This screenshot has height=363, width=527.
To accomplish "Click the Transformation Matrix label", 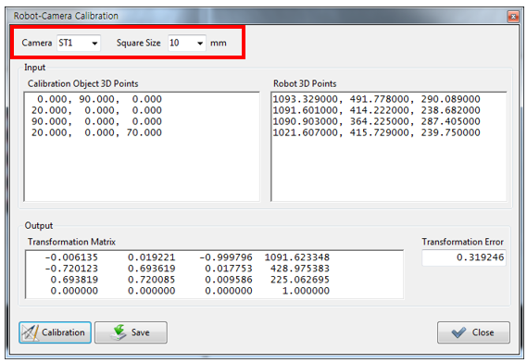I will 71,242.
